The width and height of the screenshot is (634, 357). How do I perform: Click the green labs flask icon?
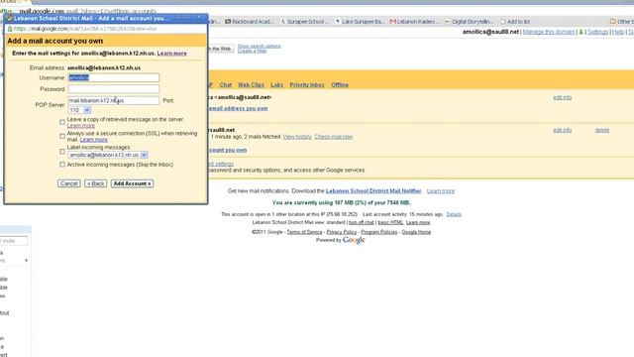pyautogui.click(x=581, y=32)
